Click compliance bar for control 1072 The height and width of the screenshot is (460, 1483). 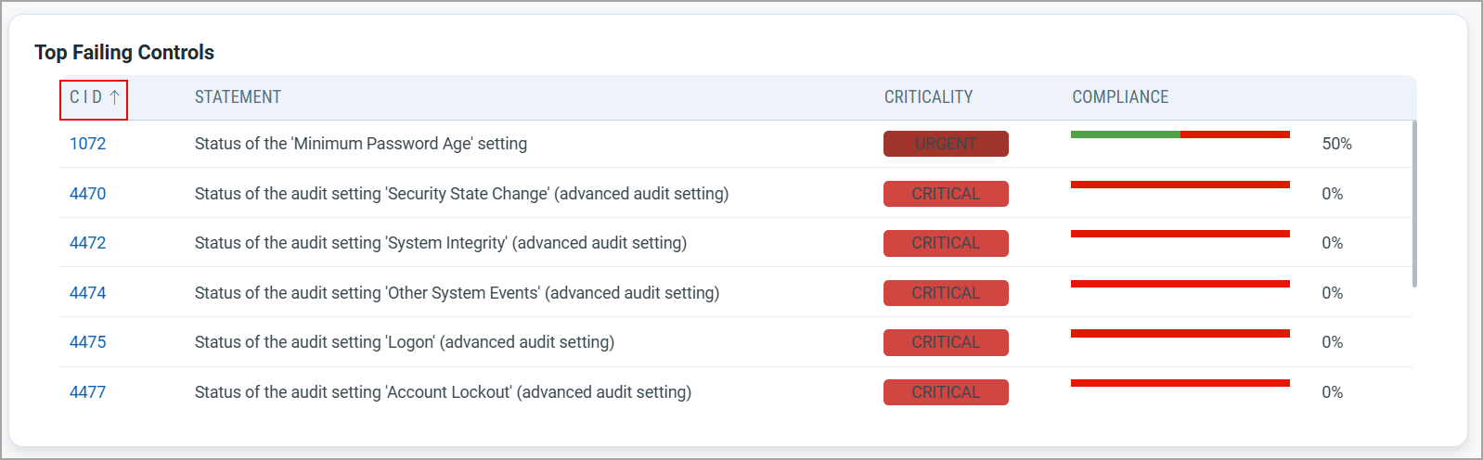click(x=1180, y=134)
